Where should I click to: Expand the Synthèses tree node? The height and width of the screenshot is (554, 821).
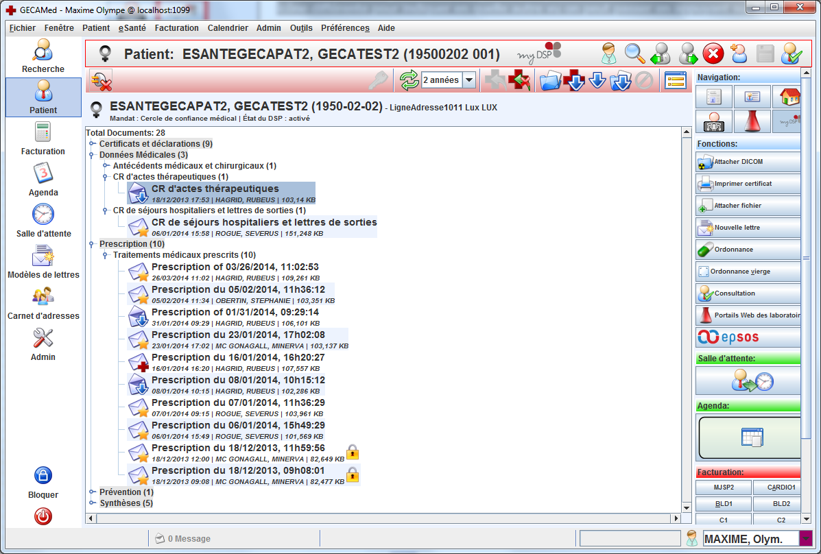coord(93,503)
